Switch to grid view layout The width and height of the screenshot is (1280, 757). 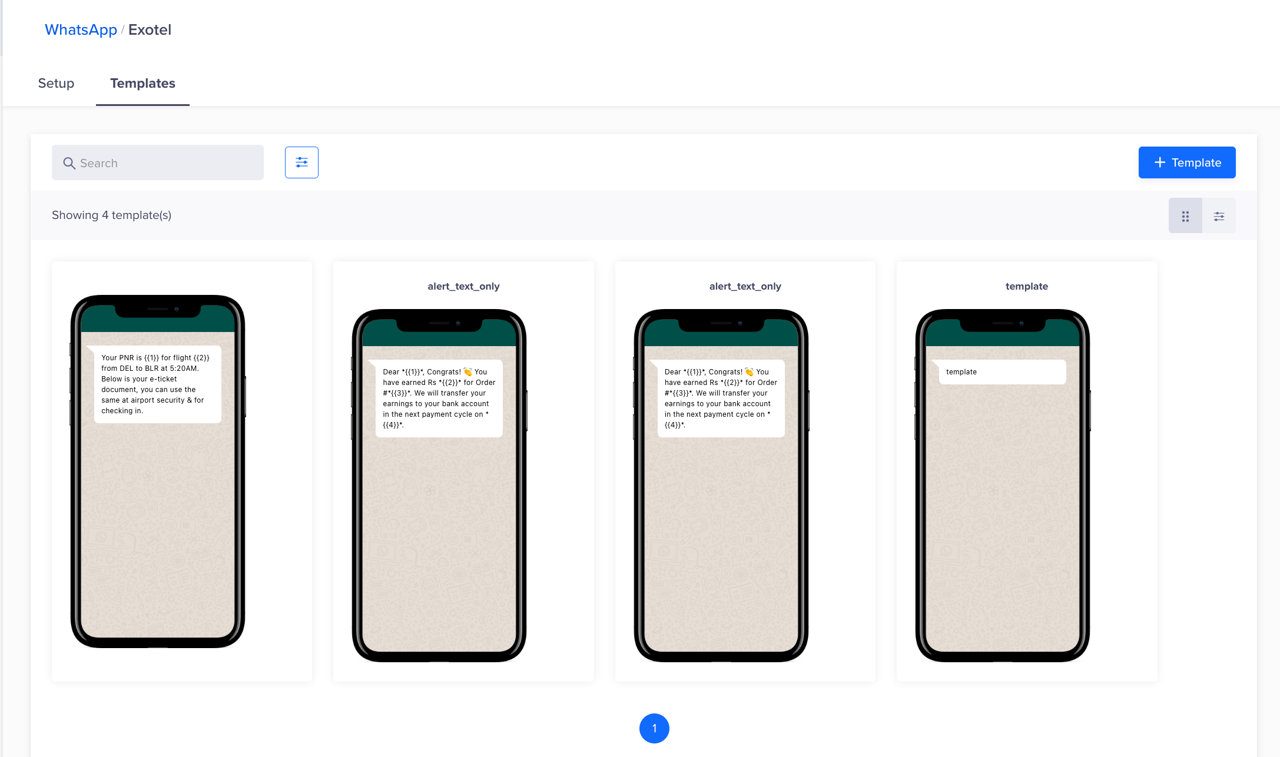1185,216
